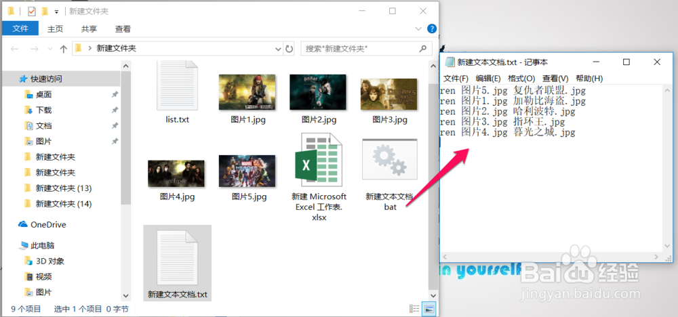Select the Excel 工作表.xlsx file icon
Screen dimensions: 678x317
pyautogui.click(x=319, y=159)
